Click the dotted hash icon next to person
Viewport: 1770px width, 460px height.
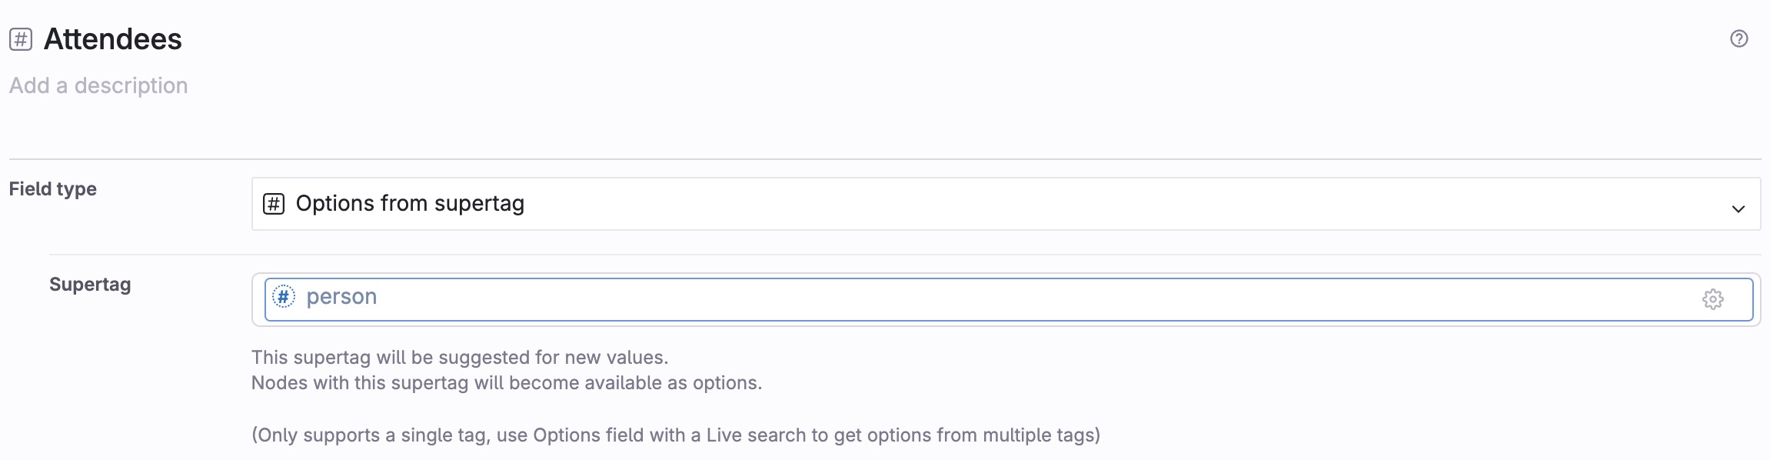[284, 297]
